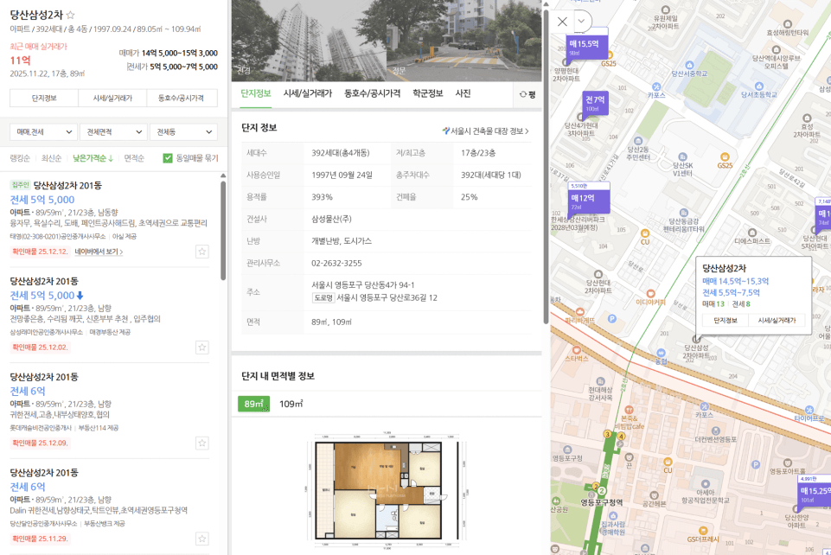Screen dimensions: 831x555
Task: Expand the 전체면적 area filter dropdown
Action: click(x=113, y=132)
